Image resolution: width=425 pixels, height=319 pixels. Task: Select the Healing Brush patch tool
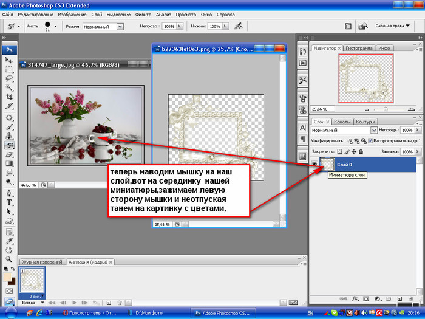pyautogui.click(x=9, y=118)
